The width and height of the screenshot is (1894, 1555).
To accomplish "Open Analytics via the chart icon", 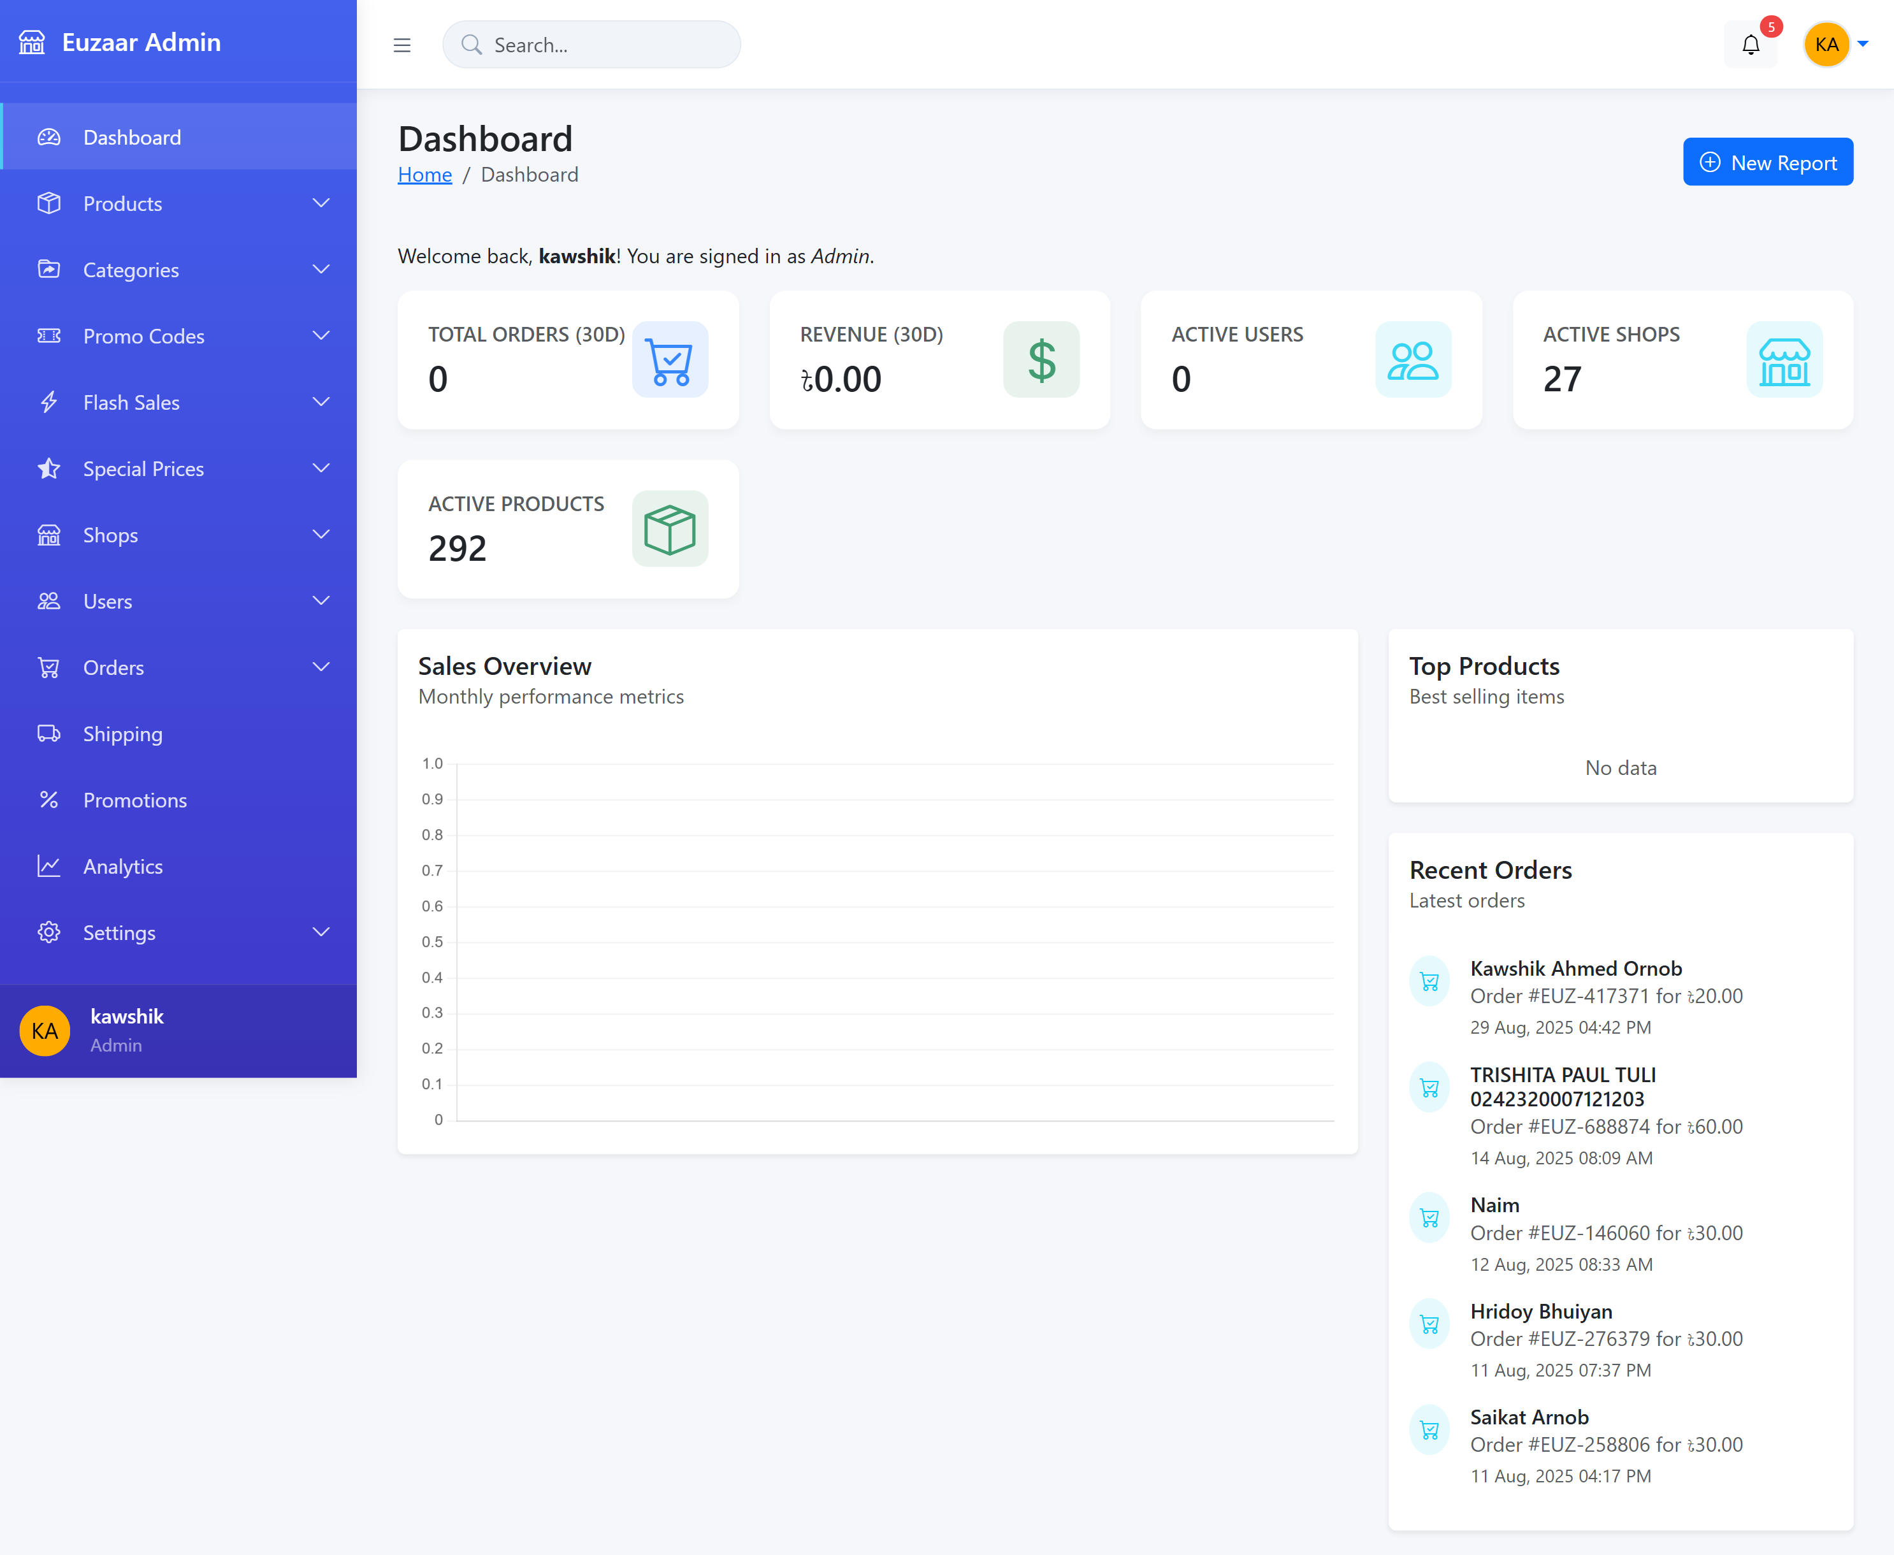I will (x=49, y=865).
